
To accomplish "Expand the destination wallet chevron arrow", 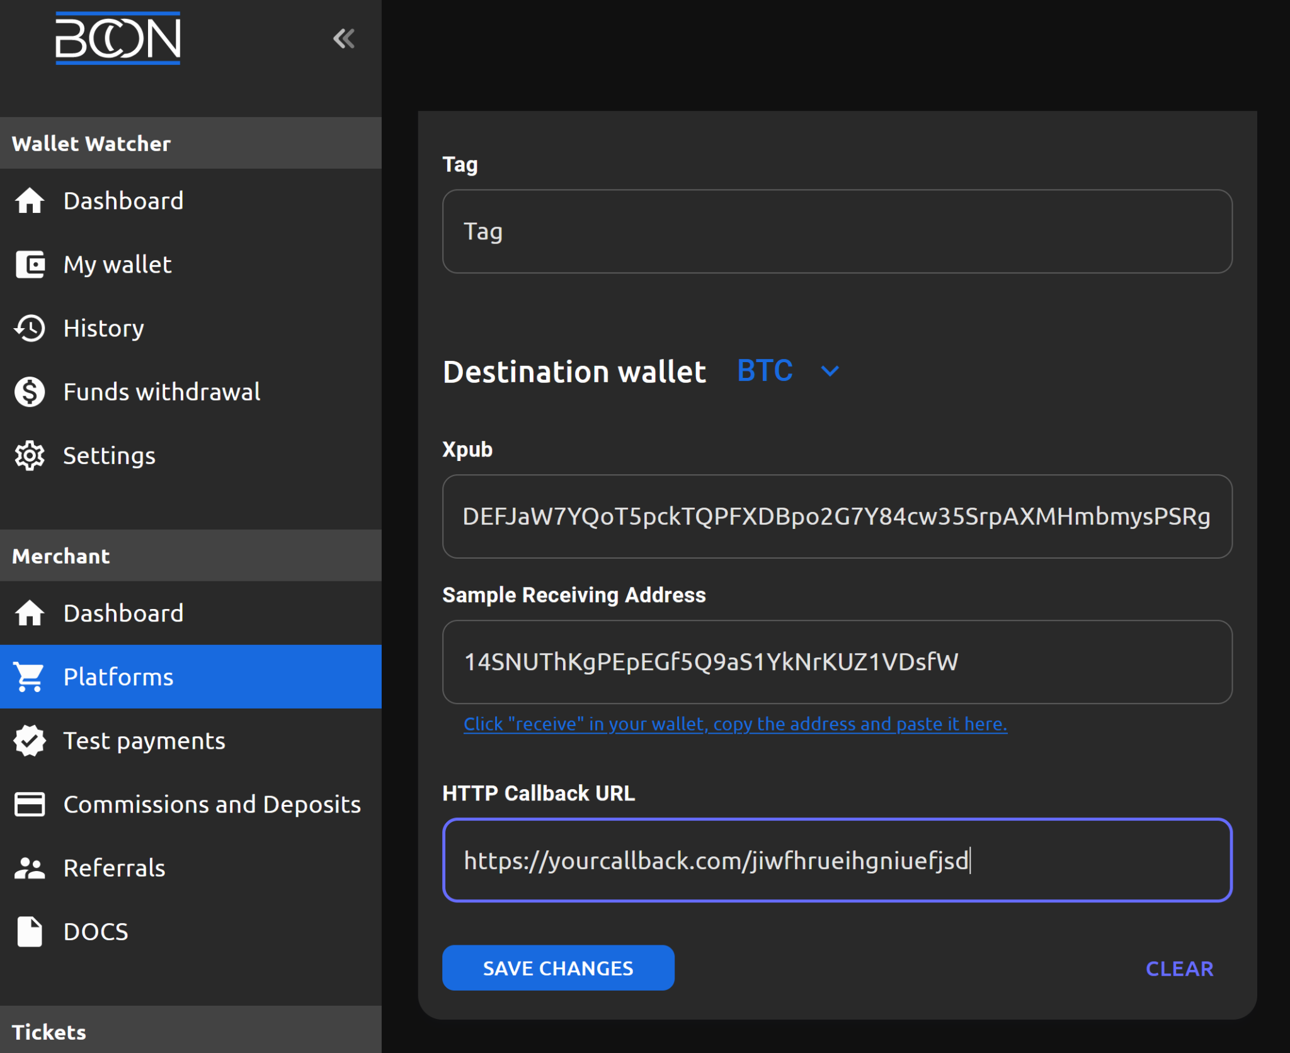I will tap(830, 371).
